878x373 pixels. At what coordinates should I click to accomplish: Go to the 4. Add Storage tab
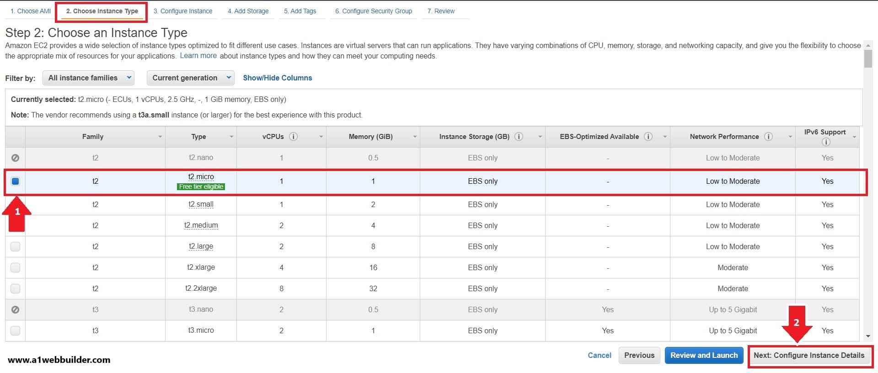(248, 11)
